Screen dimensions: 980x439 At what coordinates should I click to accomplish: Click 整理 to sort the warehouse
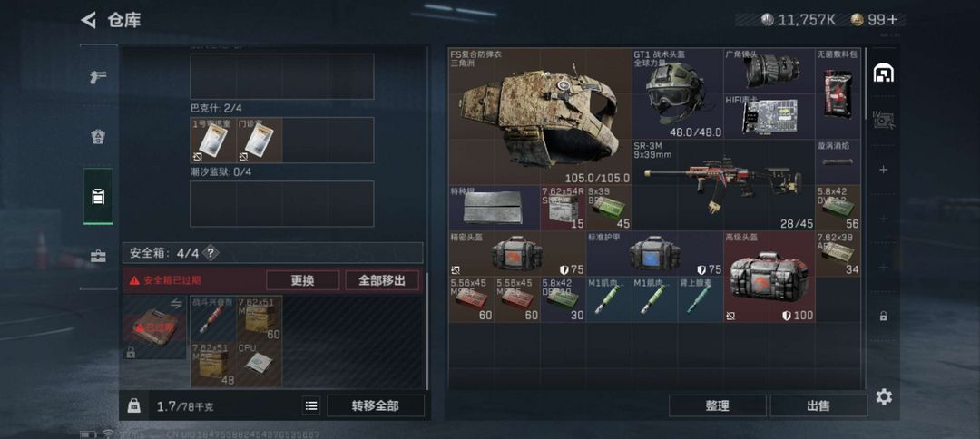718,406
